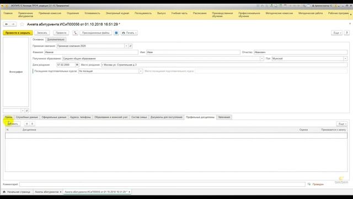Viewport: 353px width, 199px height.
Task: Open the Посещаемость section
Action: [x=143, y=13]
